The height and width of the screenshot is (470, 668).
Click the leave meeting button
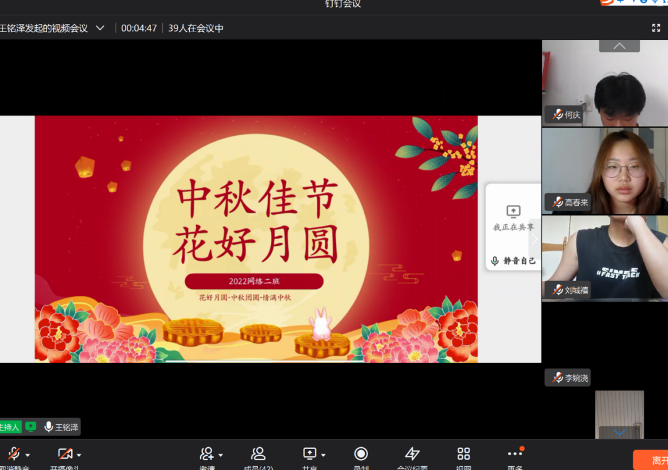coord(653,460)
